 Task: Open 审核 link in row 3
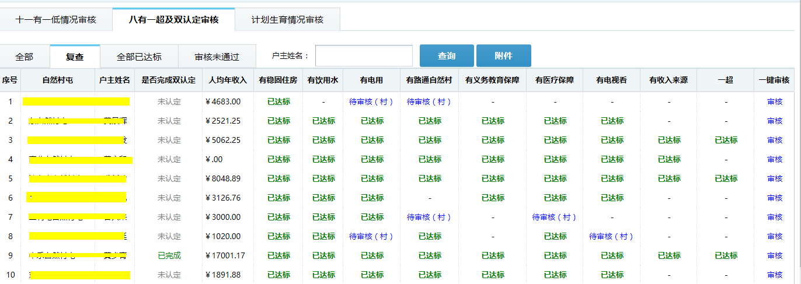(775, 140)
